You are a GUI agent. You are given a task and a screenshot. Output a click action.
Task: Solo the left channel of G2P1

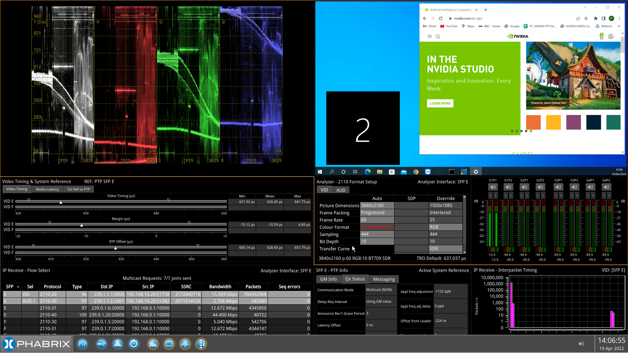coord(521,195)
